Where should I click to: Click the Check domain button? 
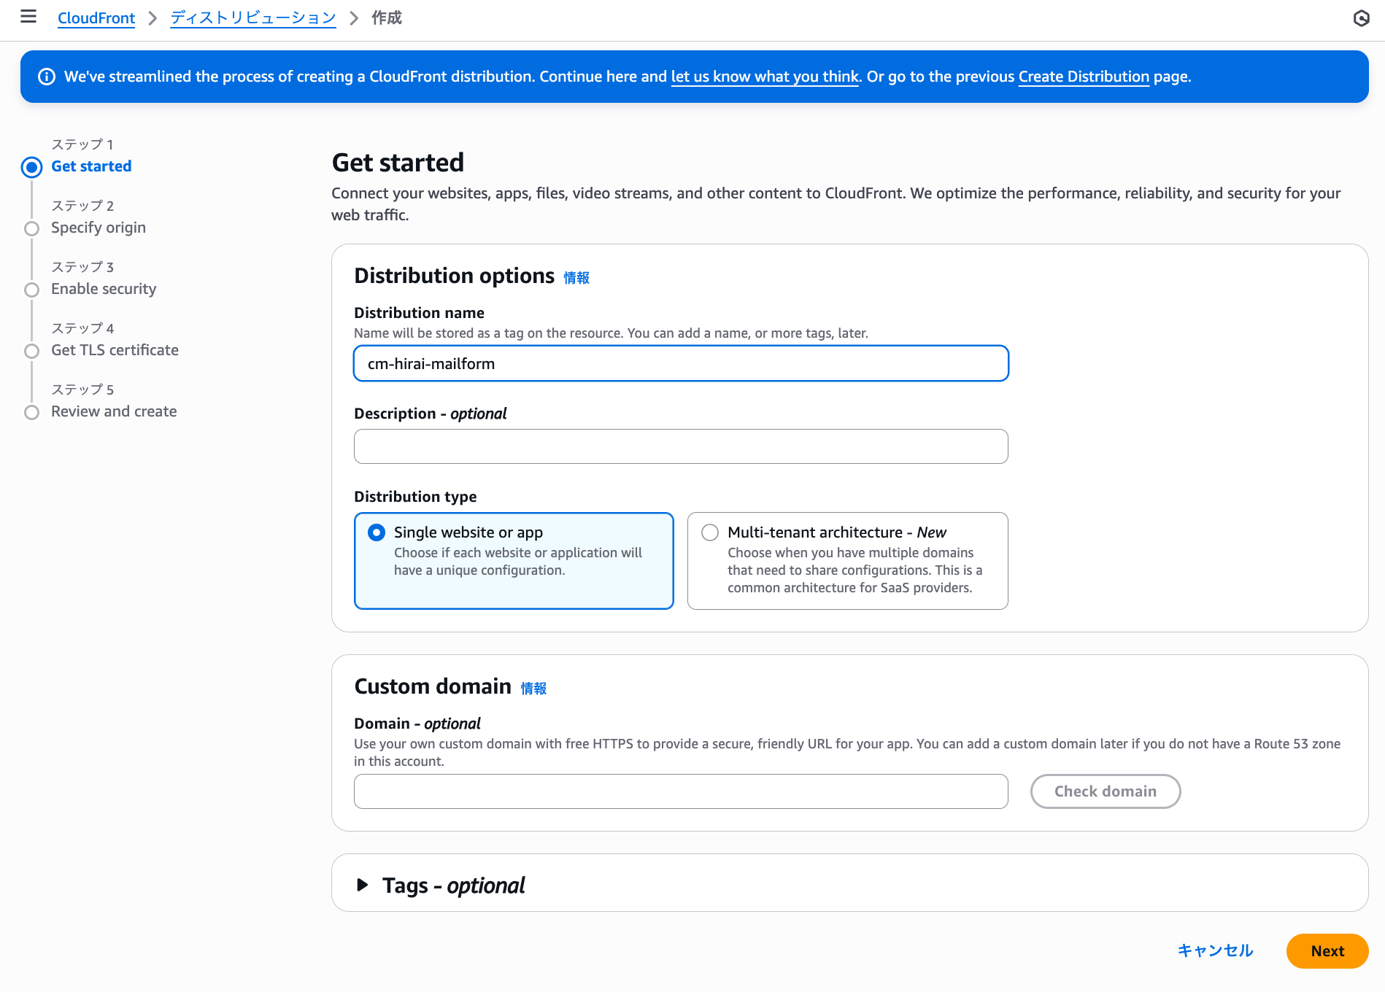[1106, 791]
